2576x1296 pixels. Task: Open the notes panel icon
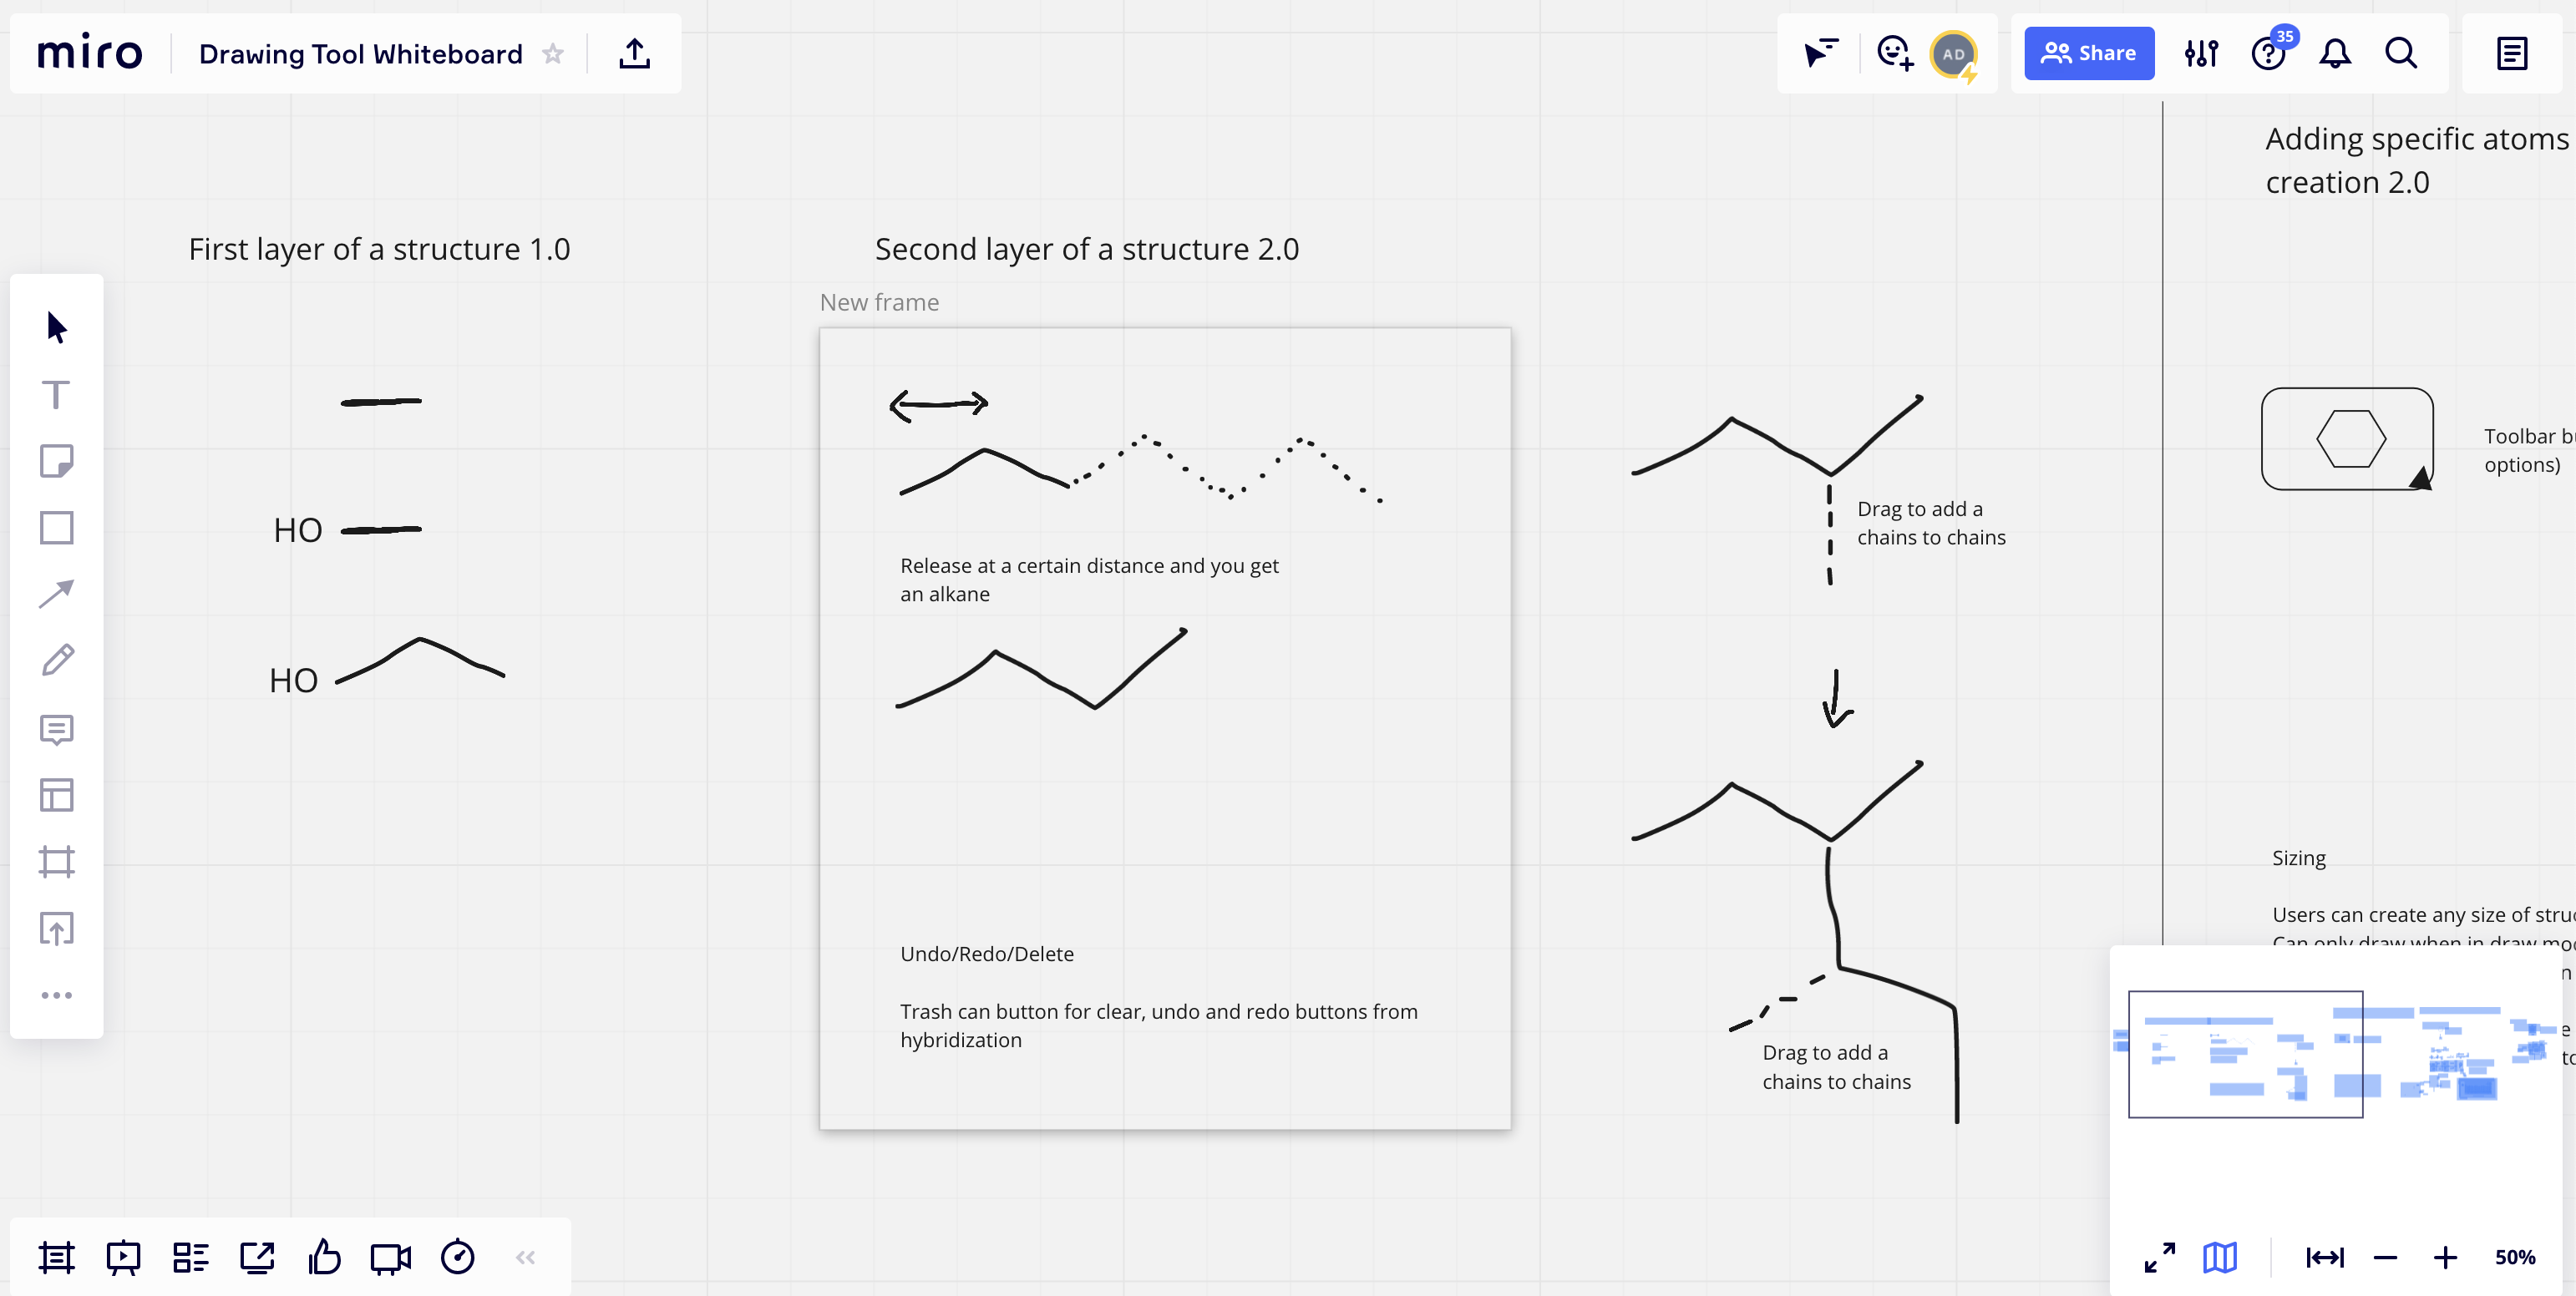2512,53
